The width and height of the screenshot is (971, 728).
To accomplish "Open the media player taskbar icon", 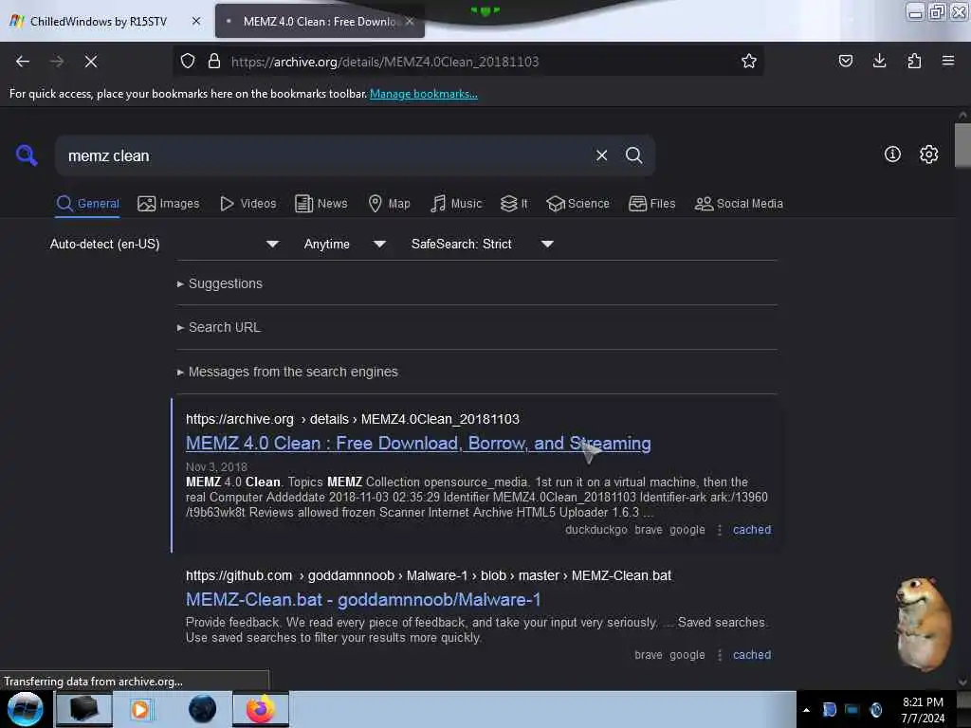I will (140, 709).
